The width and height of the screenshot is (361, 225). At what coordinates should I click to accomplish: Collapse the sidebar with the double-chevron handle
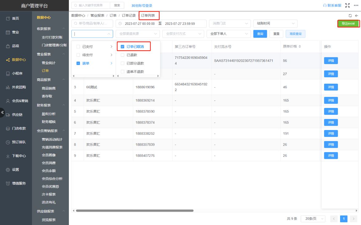(x=2, y=112)
